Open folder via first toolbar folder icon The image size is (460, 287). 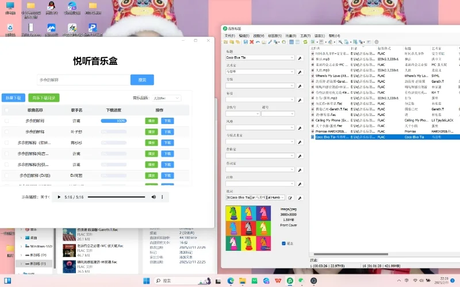pyautogui.click(x=225, y=42)
